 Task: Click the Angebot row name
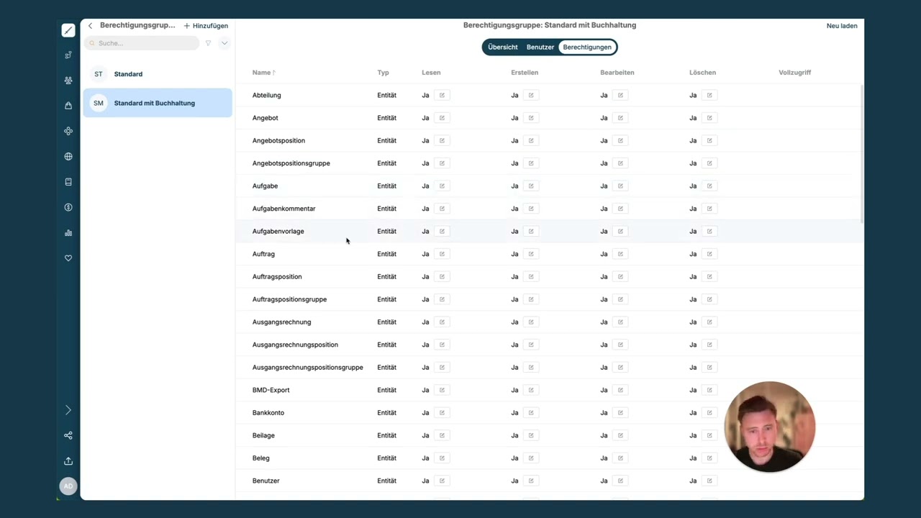tap(265, 118)
